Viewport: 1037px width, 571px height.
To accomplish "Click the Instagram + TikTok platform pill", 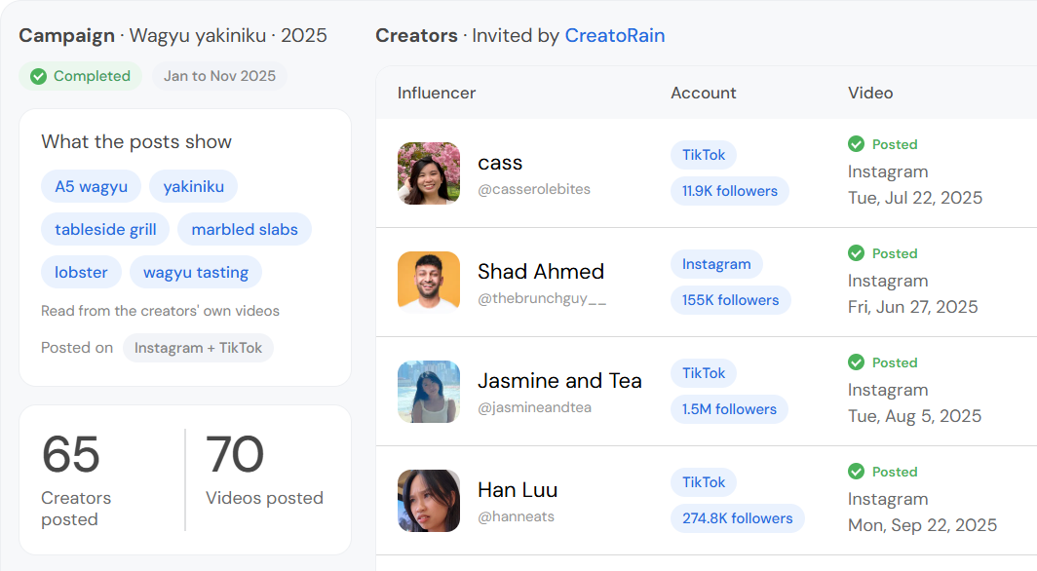I will (x=199, y=348).
